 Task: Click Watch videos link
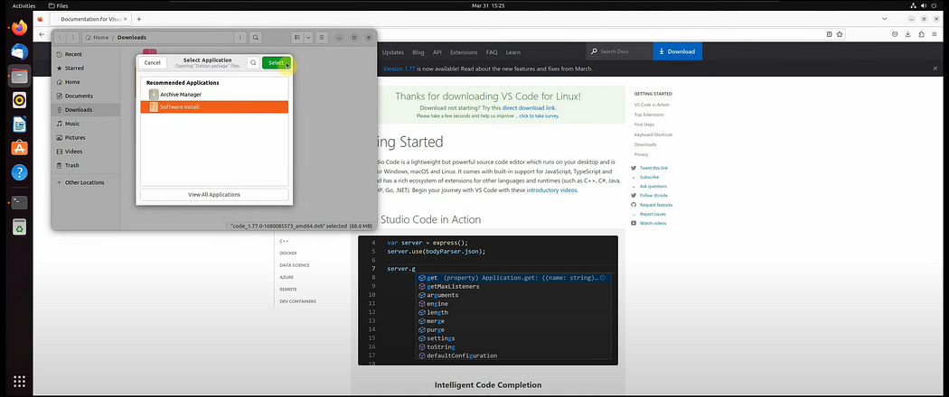coord(653,224)
